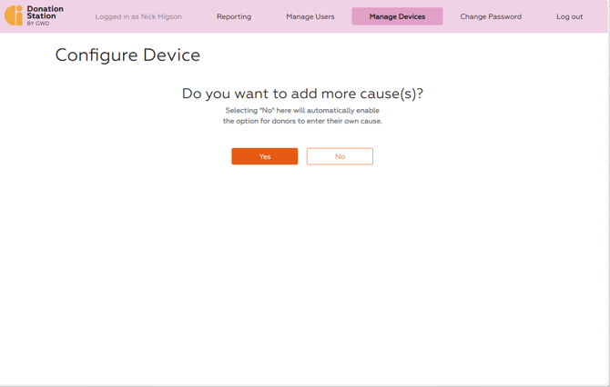Click the orange Donation Station logo icon
610x387 pixels.
[x=14, y=15]
